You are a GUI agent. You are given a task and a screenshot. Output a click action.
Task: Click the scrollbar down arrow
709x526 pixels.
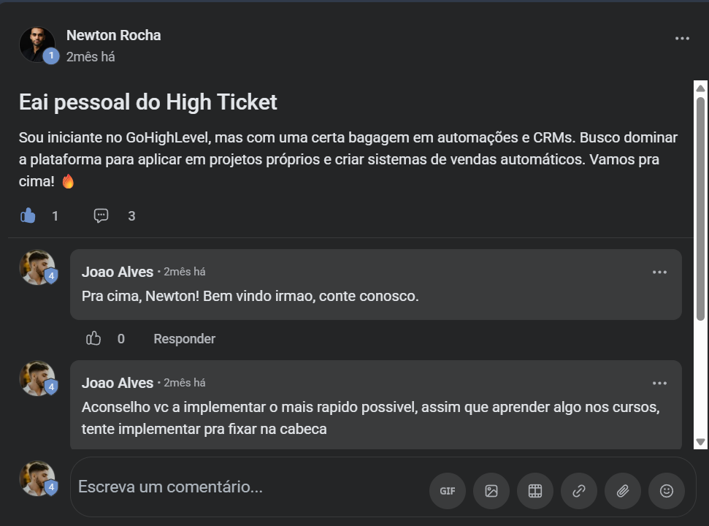(x=700, y=442)
